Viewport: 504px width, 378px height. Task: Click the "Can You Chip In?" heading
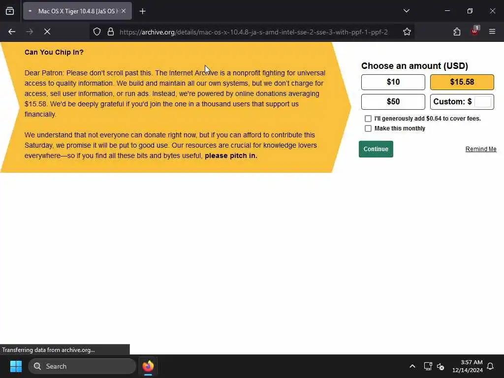(54, 52)
